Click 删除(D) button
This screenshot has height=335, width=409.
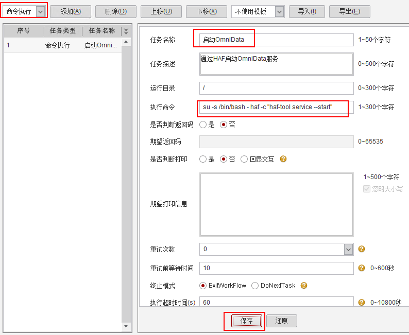pos(116,12)
